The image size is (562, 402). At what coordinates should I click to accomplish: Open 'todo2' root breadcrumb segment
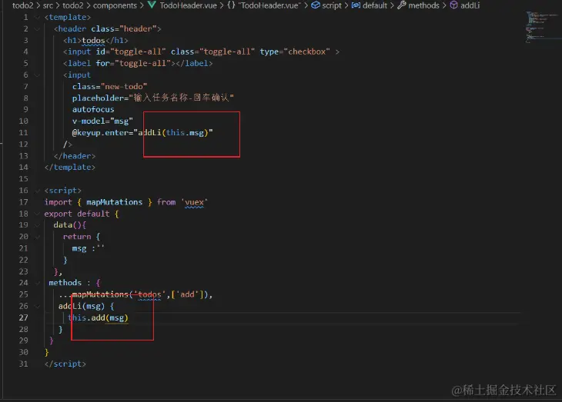(x=22, y=5)
